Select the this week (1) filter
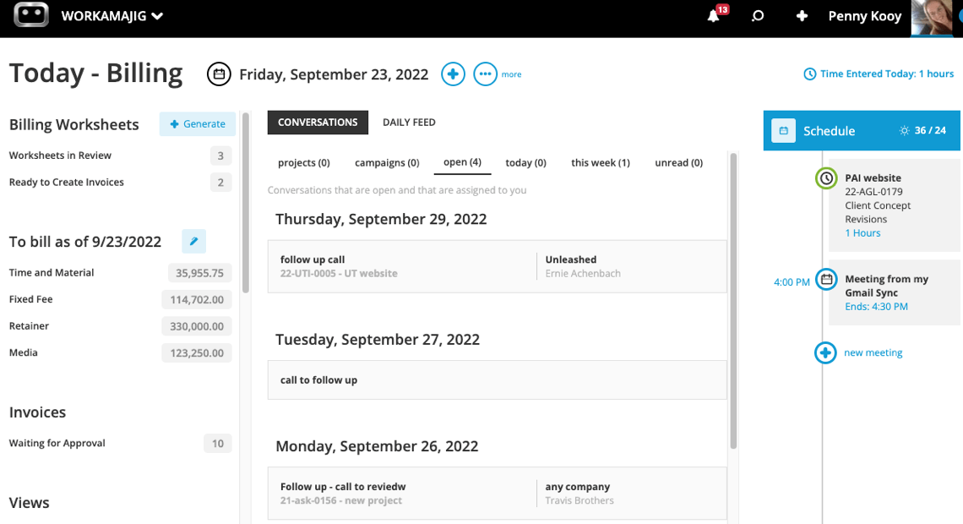 [x=601, y=163]
